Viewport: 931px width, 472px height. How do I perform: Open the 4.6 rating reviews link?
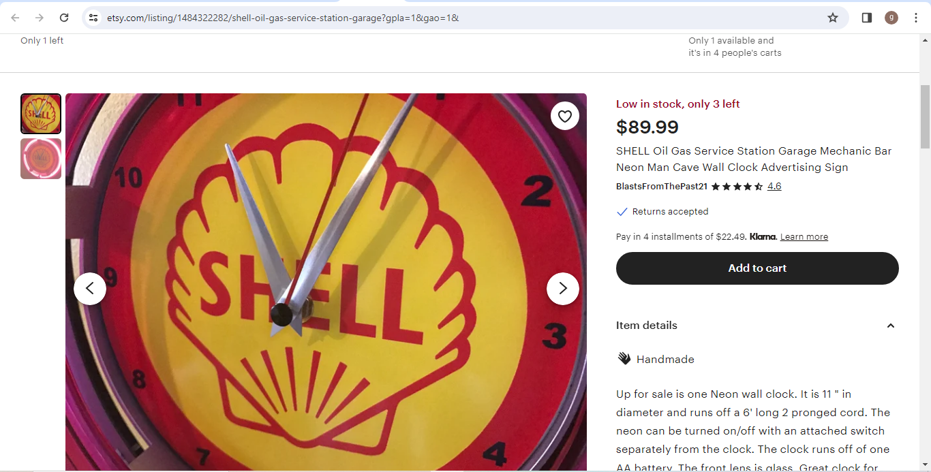[774, 186]
